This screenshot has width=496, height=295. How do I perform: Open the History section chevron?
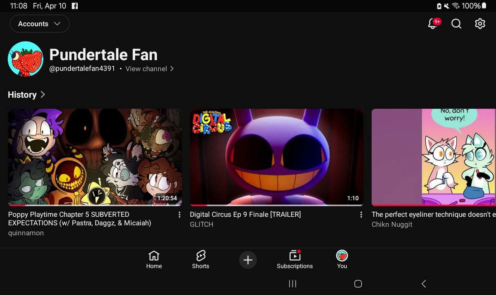[43, 94]
